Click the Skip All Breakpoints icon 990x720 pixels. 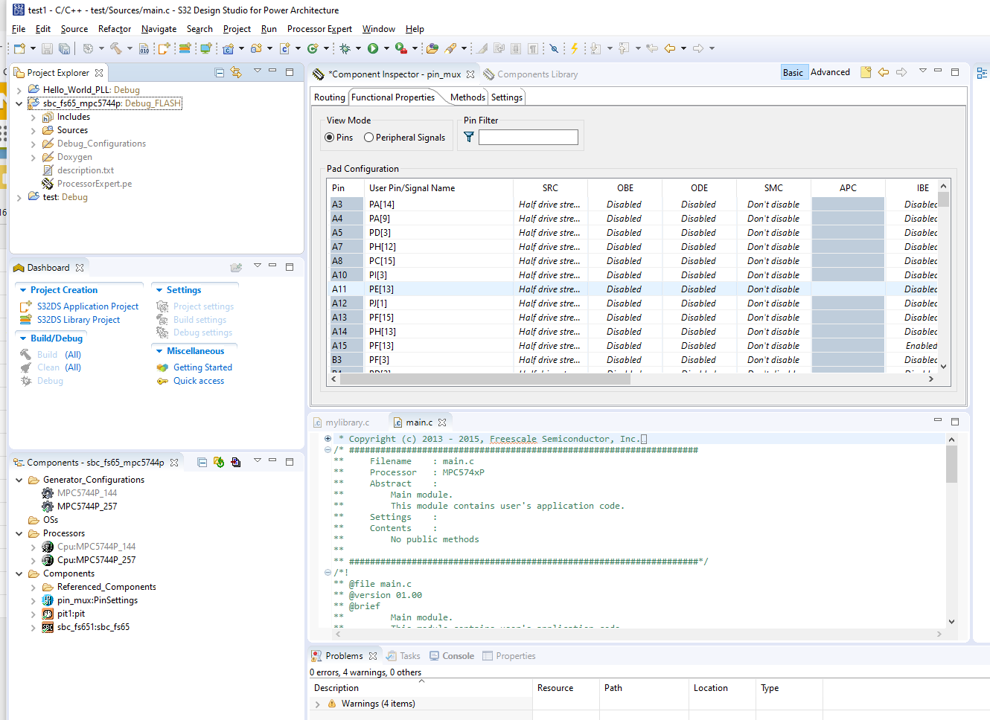[x=555, y=48]
